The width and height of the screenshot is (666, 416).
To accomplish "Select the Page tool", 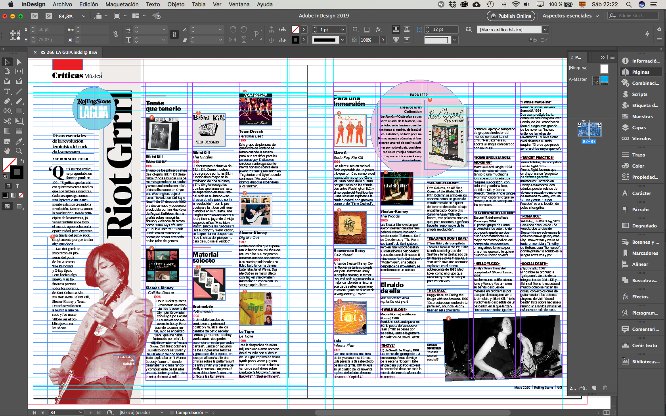I will tap(7, 71).
